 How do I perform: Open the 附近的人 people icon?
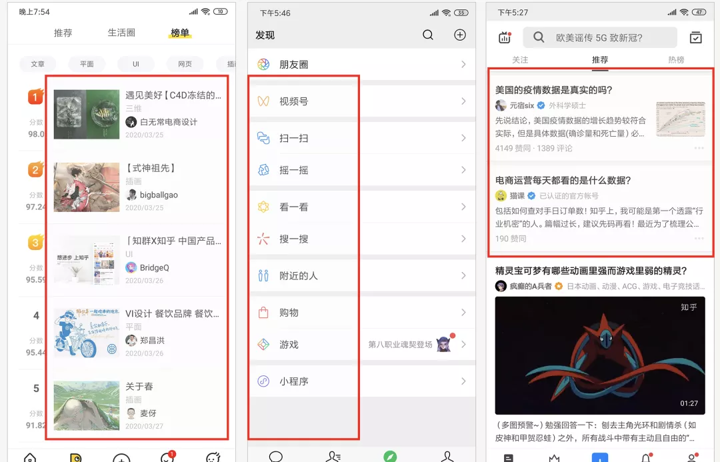click(x=263, y=275)
